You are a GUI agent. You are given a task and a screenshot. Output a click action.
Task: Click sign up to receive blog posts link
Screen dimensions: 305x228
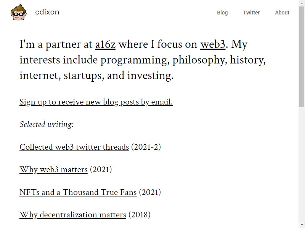point(96,102)
